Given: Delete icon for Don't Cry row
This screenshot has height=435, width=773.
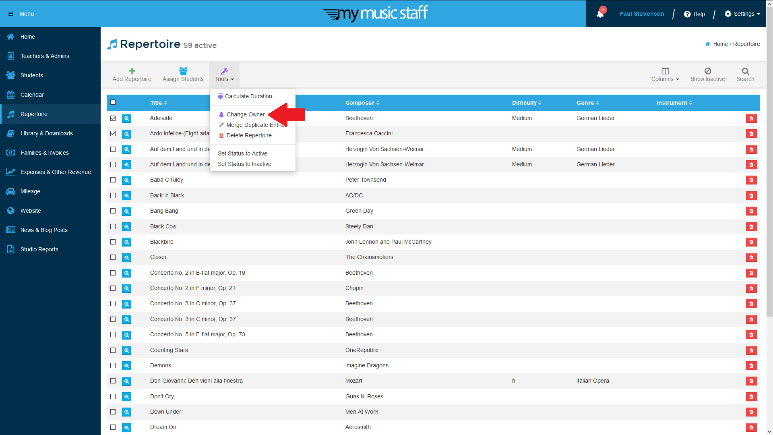Looking at the screenshot, I should 751,397.
